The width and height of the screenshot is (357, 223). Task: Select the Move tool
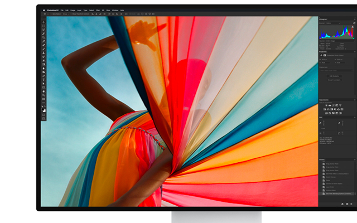(44, 22)
